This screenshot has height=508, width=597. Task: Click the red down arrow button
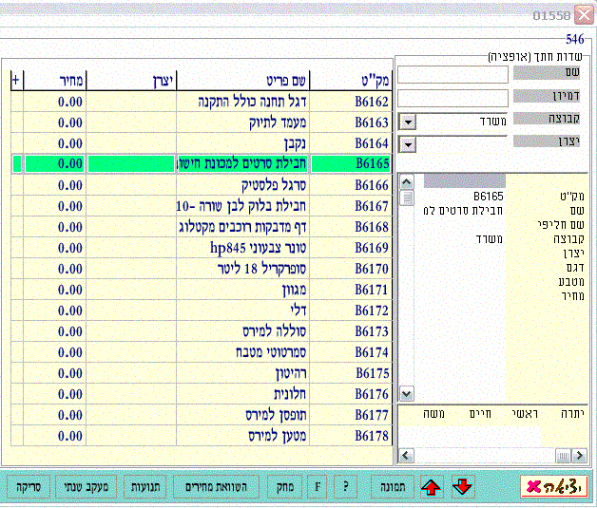pyautogui.click(x=463, y=487)
